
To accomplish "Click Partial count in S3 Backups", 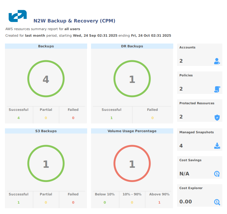I will click(46, 203).
